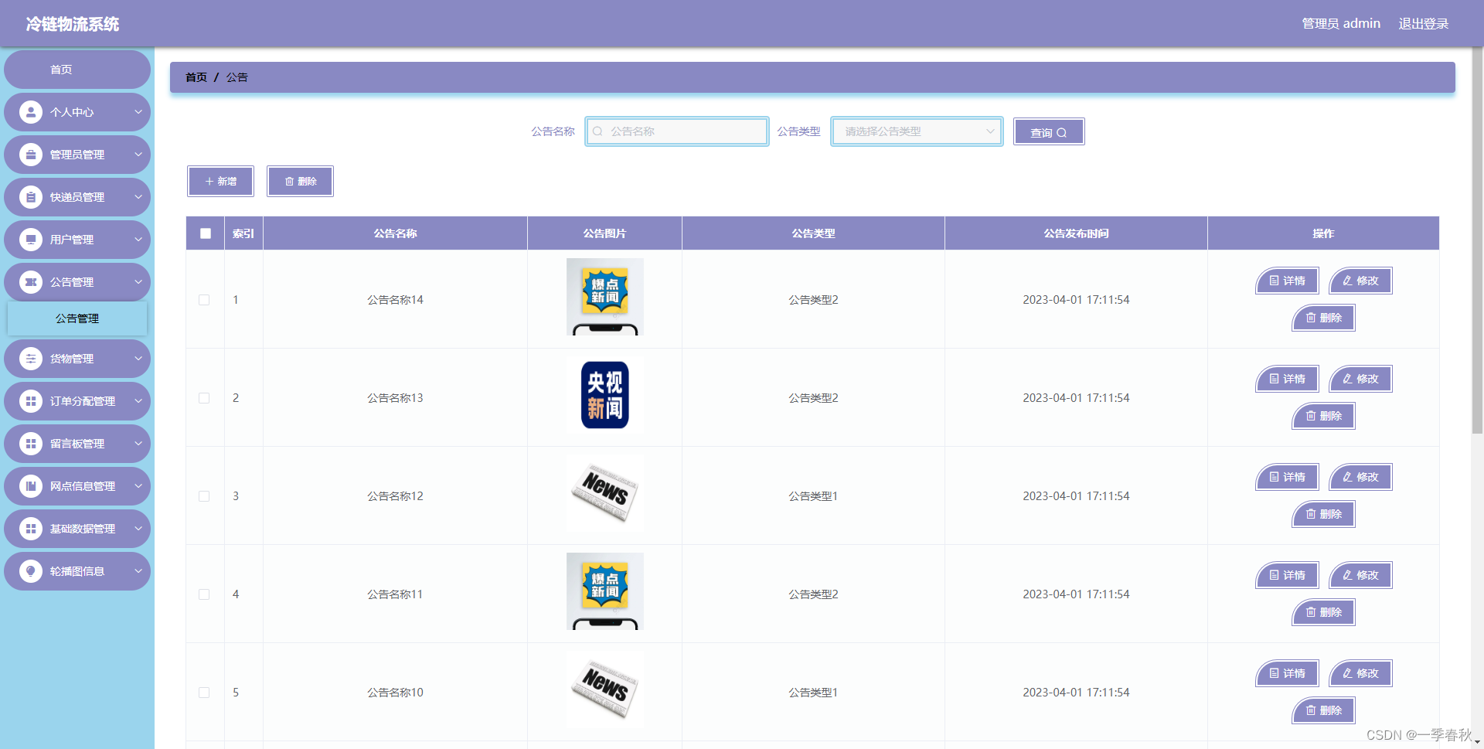
Task: Click 退出登录 in the top bar
Action: [x=1423, y=23]
